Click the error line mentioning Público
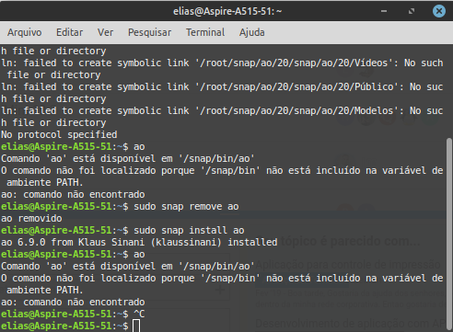Viewport: 453px width, 332px height. click(222, 93)
